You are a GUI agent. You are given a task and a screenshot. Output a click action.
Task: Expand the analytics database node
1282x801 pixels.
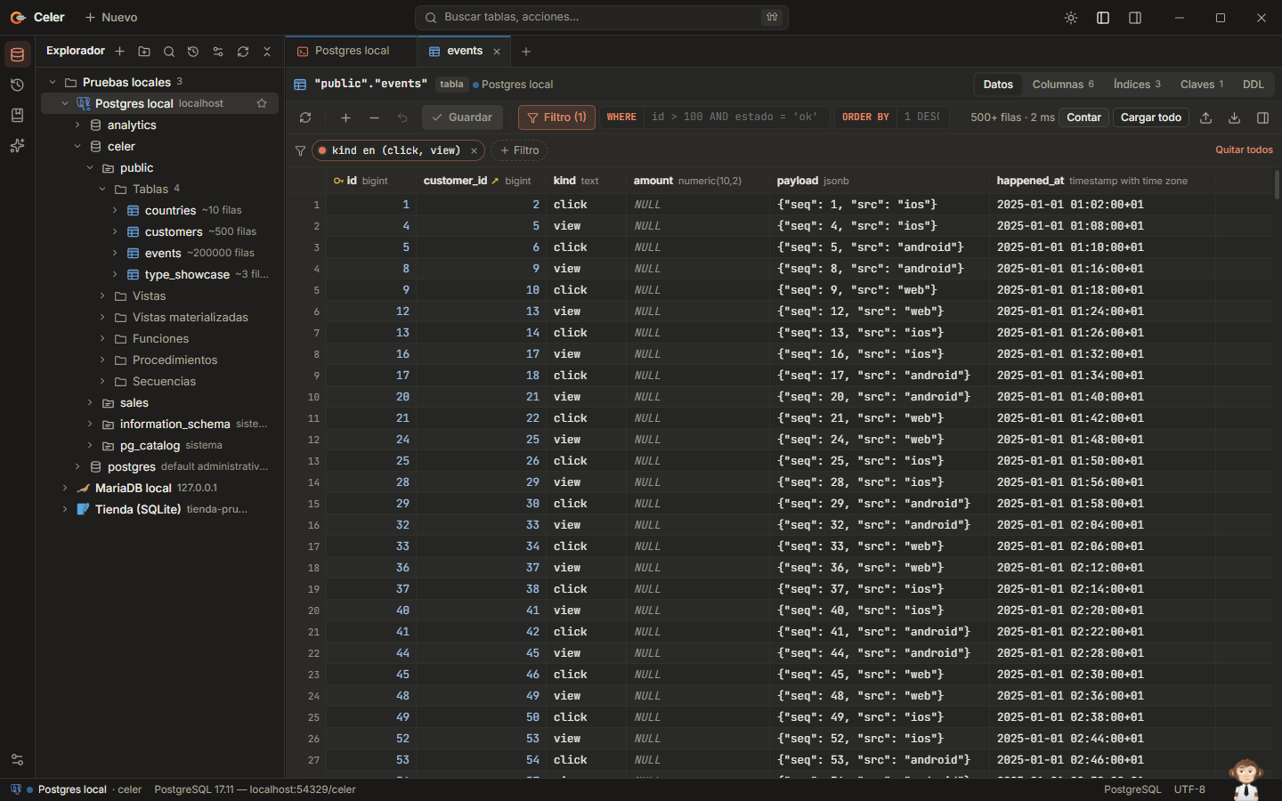pos(77,125)
